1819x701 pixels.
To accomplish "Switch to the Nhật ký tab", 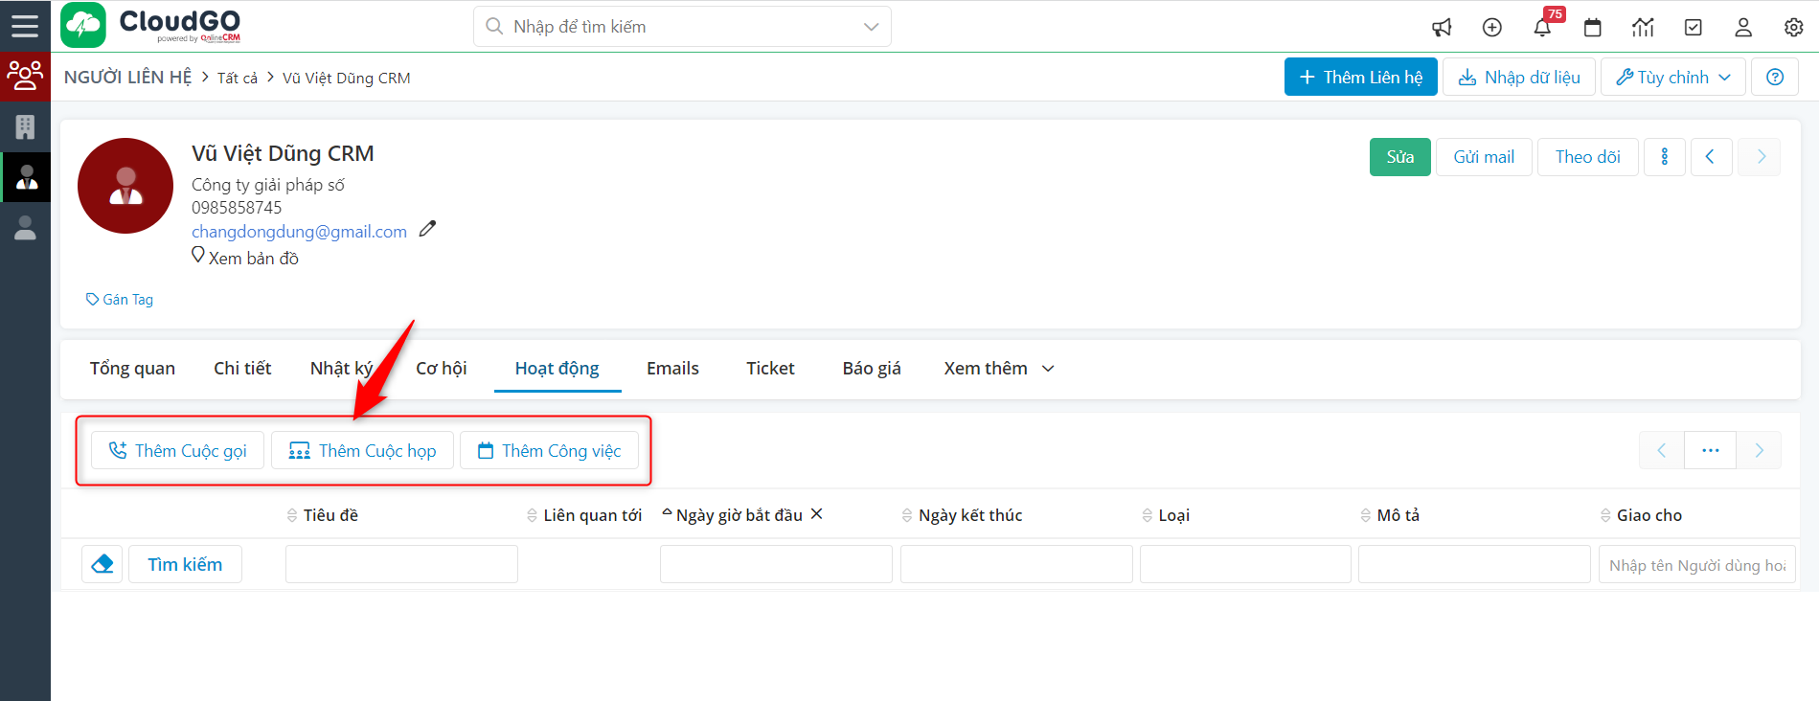I will coord(341,369).
